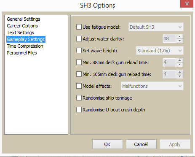
Task: Confirm with the OK button
Action: 107,144
